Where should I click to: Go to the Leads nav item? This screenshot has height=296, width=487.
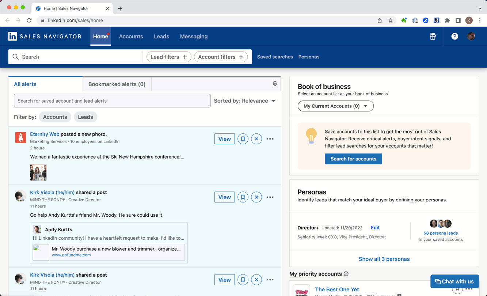[x=161, y=37]
